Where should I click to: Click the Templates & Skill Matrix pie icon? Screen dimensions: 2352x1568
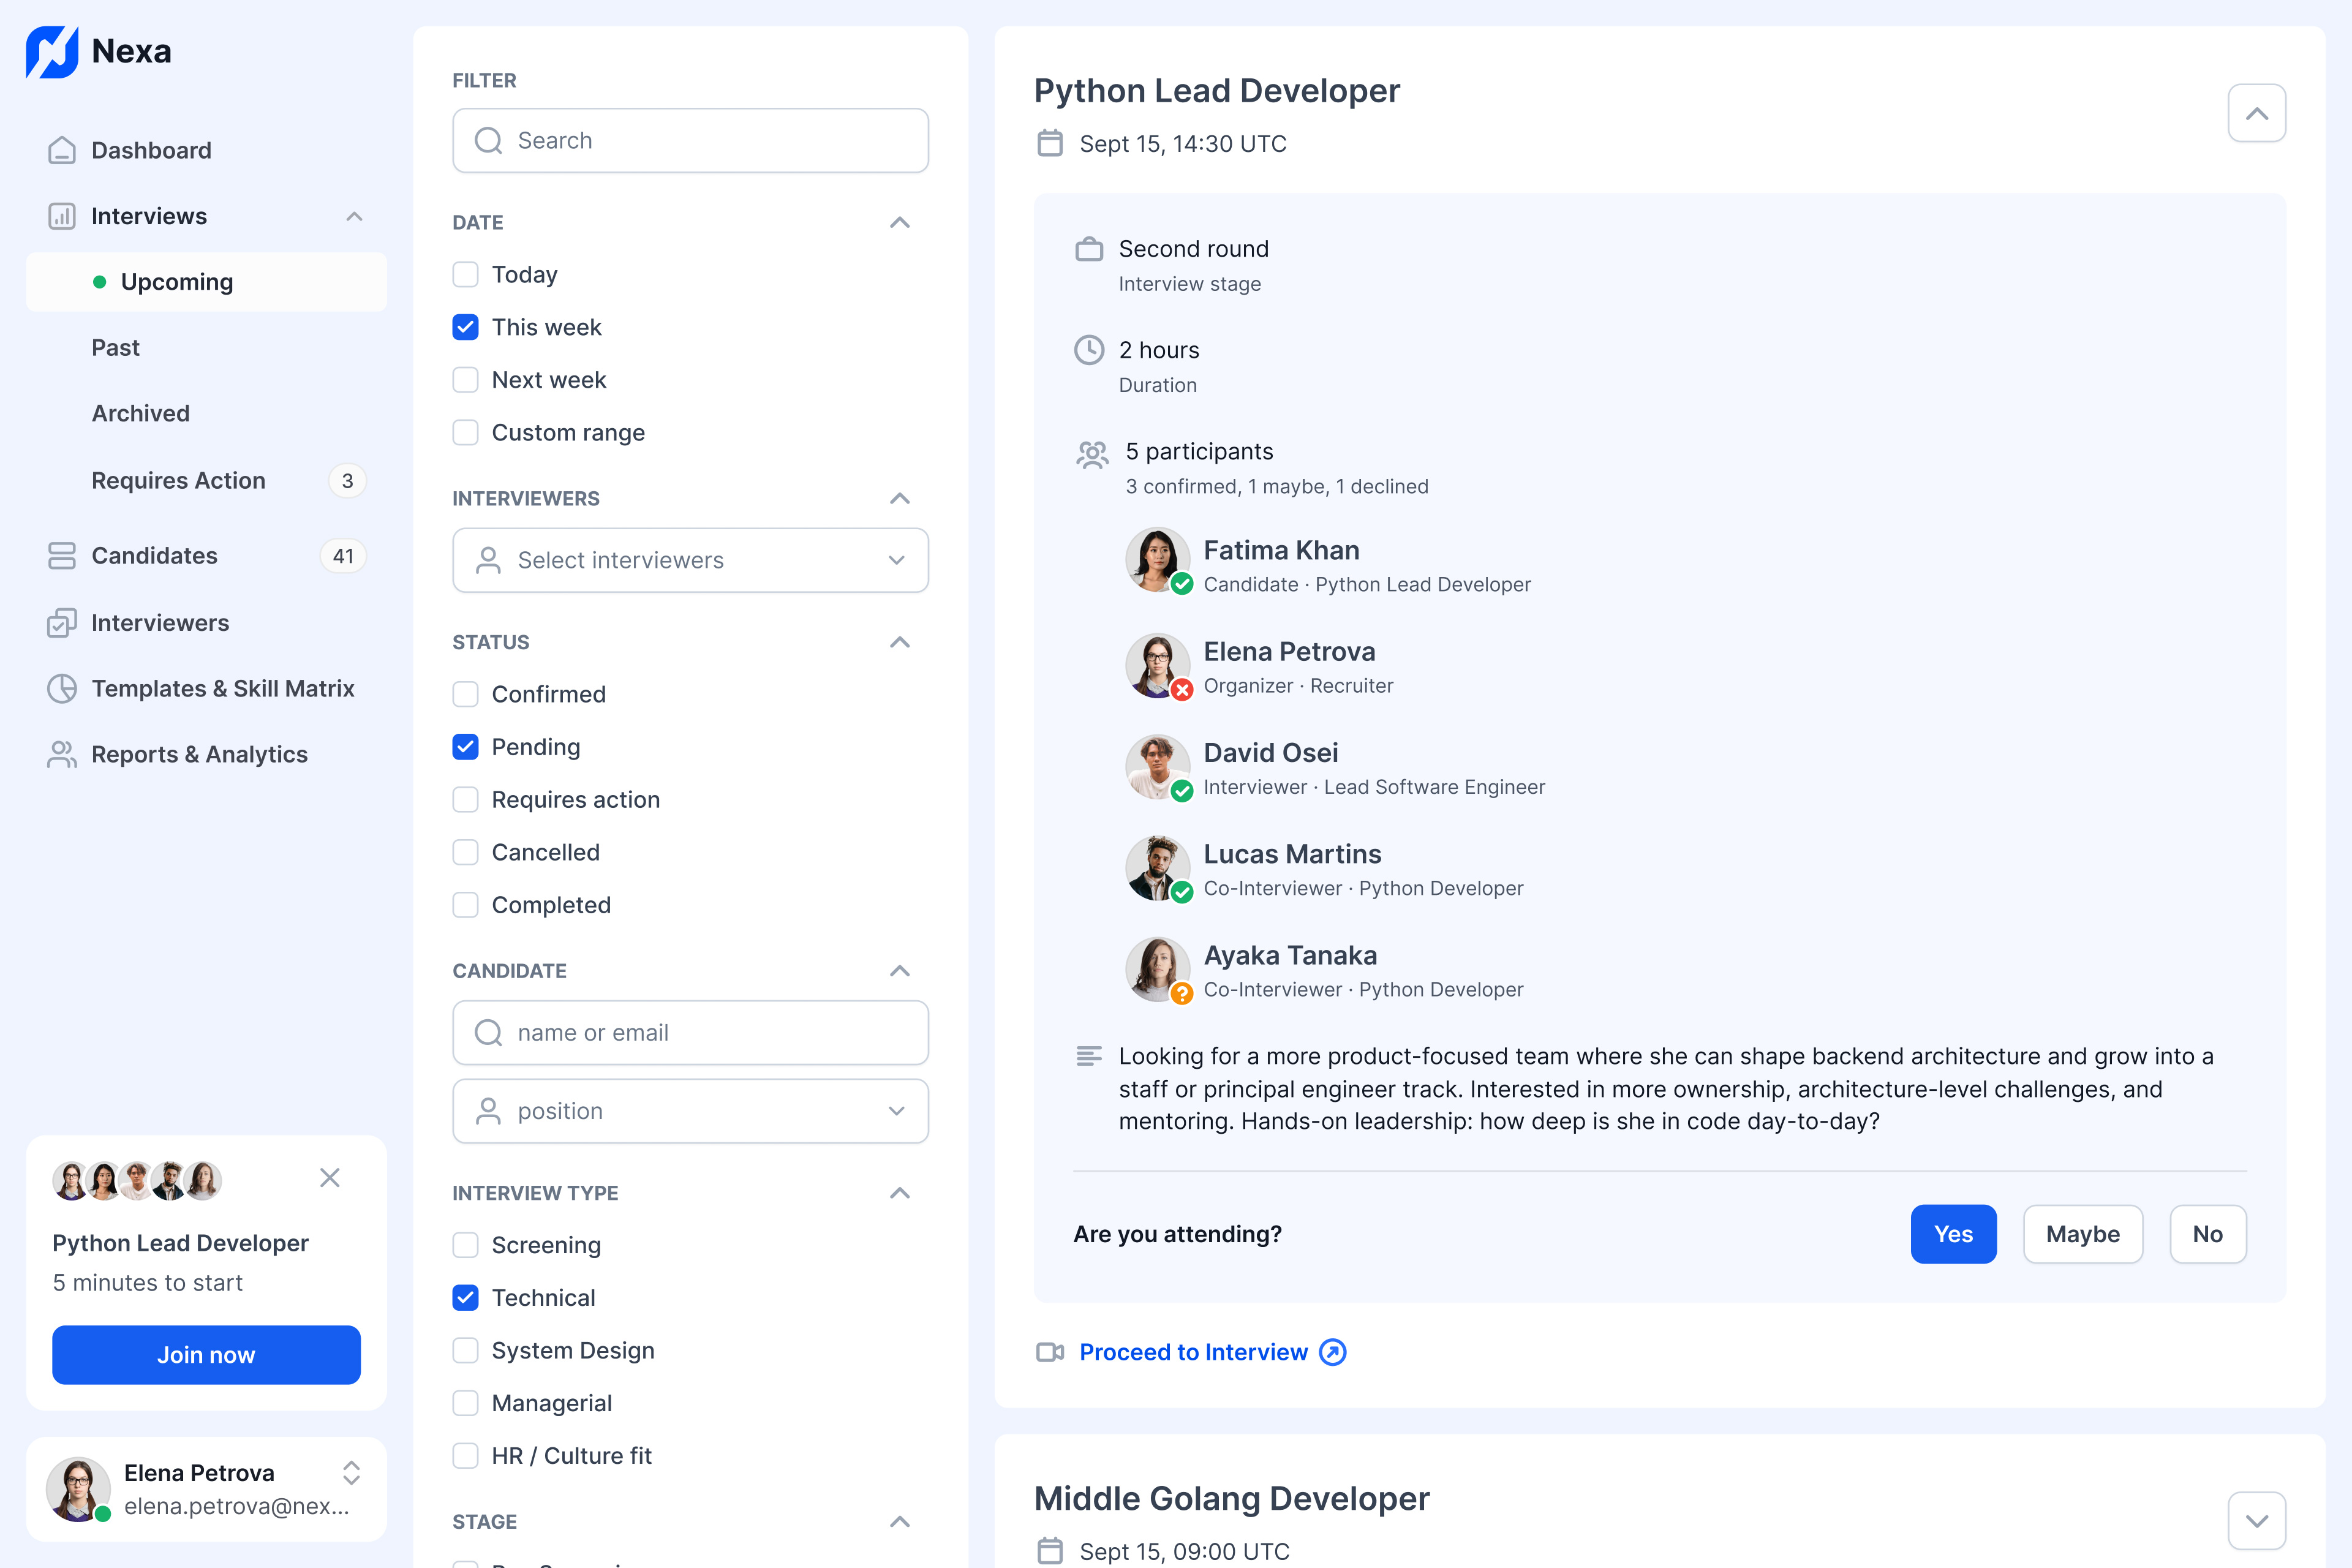coord(62,689)
